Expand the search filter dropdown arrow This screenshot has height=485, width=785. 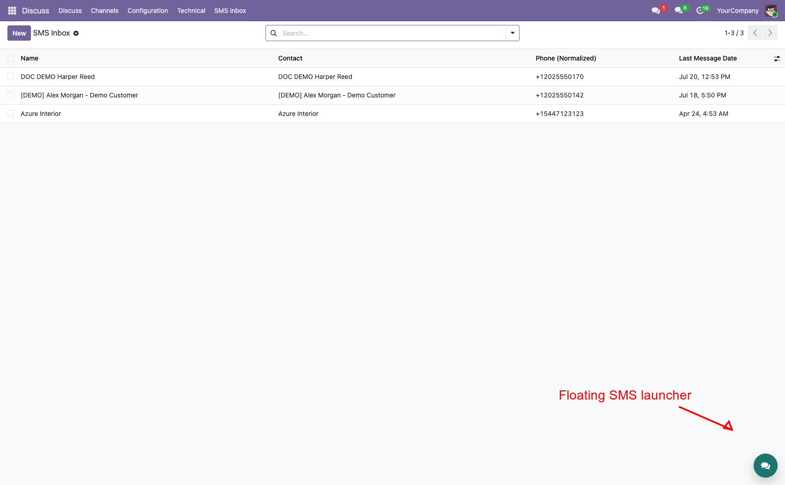tap(513, 33)
